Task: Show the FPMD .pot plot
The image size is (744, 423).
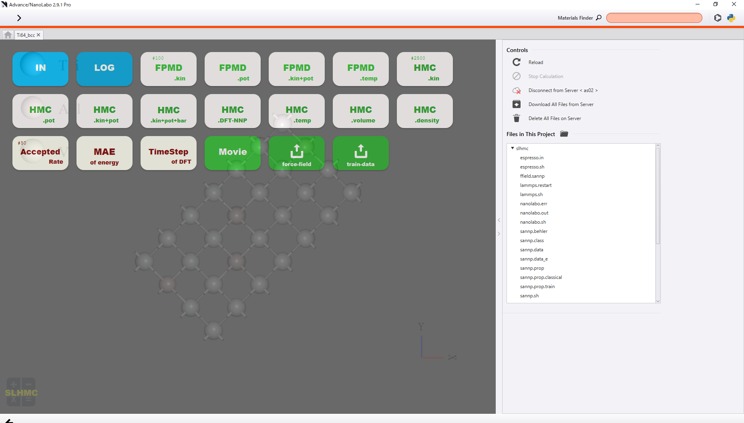Action: [x=233, y=69]
